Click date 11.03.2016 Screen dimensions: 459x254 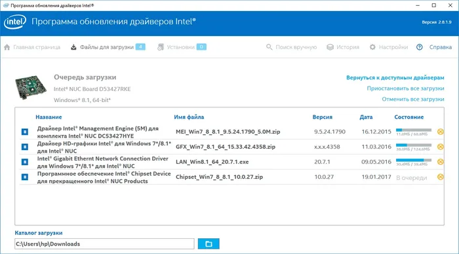coord(376,147)
